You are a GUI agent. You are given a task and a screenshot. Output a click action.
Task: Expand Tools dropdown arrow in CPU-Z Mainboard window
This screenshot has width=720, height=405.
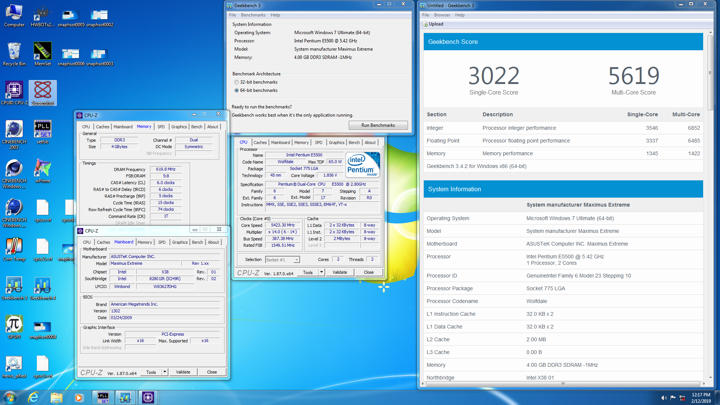(165, 372)
